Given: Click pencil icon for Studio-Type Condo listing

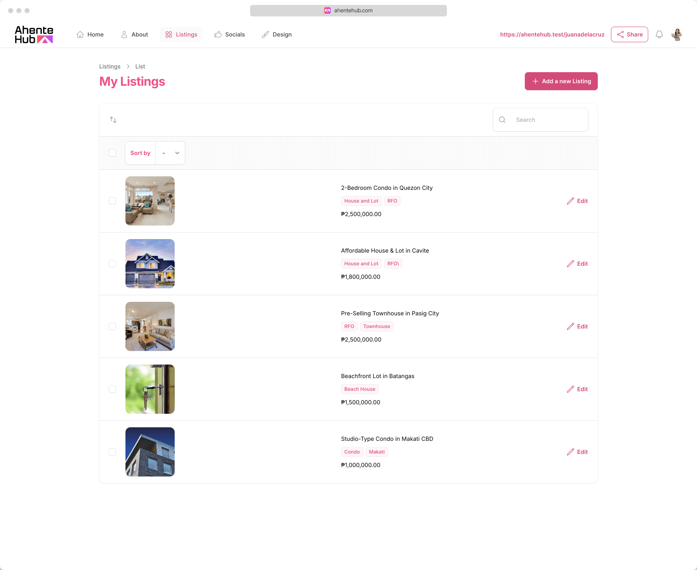Looking at the screenshot, I should (x=570, y=452).
